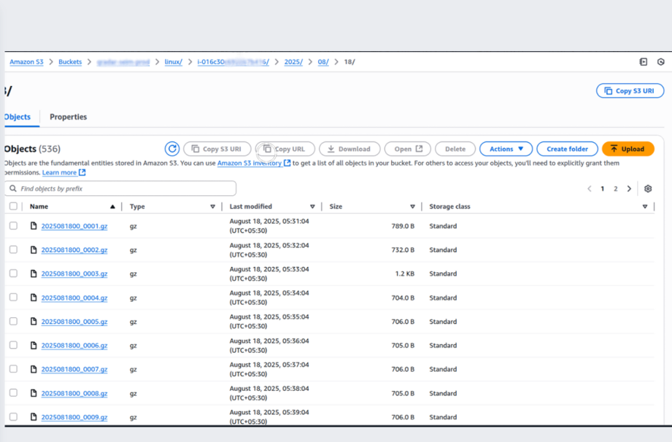Viewport: 672px width, 442px height.
Task: Sort by Name column arrow
Action: 112,206
